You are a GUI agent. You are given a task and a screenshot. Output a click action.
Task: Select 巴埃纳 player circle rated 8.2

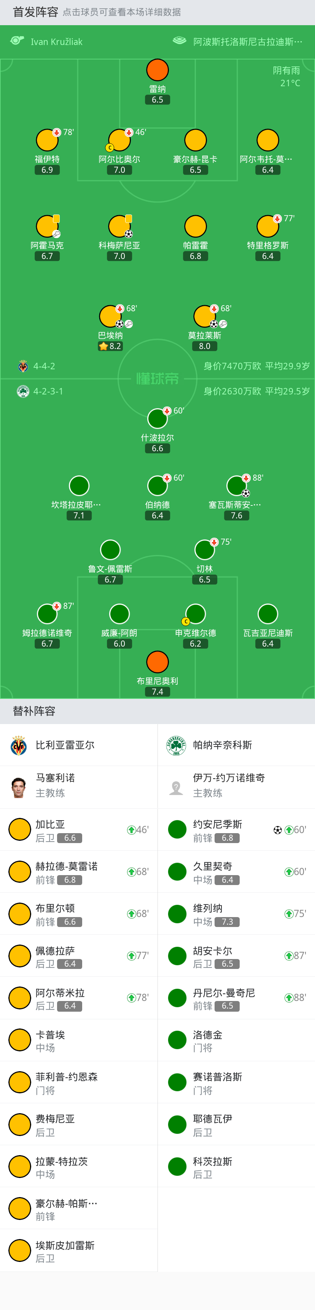pos(110,316)
